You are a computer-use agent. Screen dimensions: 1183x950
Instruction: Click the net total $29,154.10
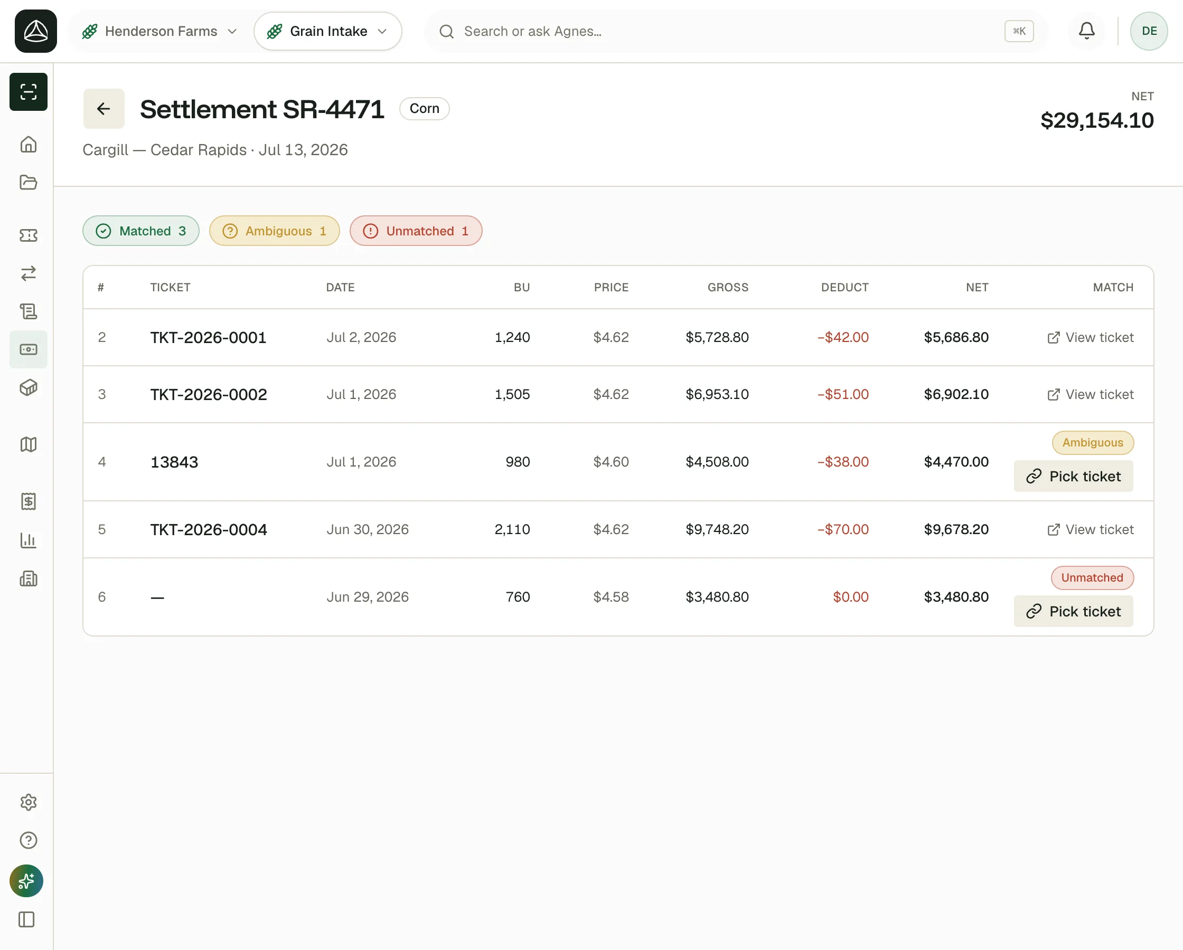(x=1097, y=120)
